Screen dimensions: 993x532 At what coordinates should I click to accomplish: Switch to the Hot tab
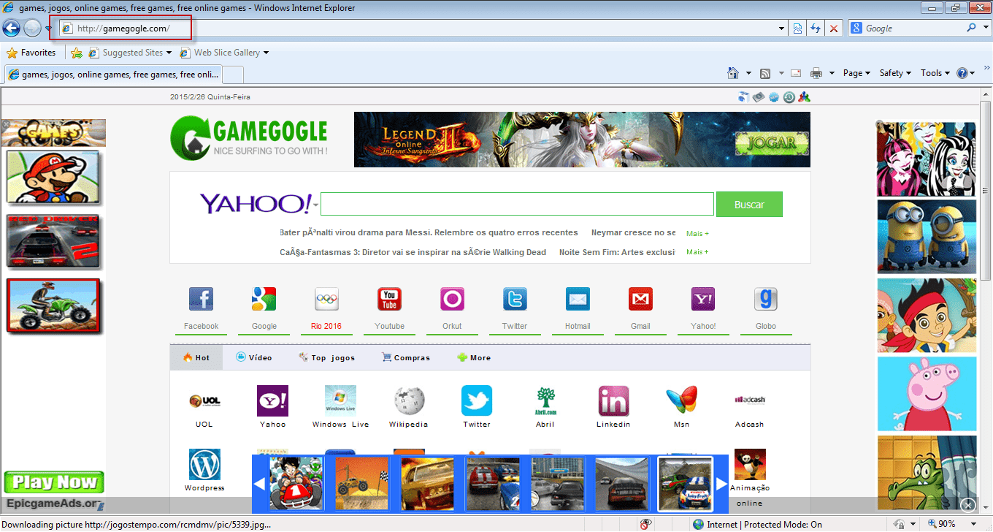tap(196, 357)
